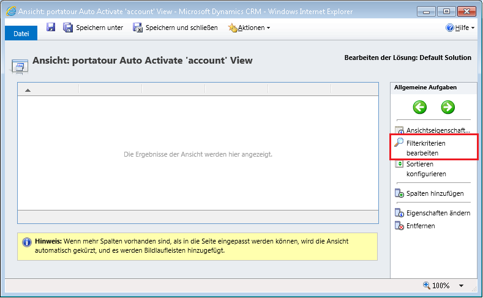Click the Speichern und schließen label
Screen dimensions: 483x298
pos(181,28)
